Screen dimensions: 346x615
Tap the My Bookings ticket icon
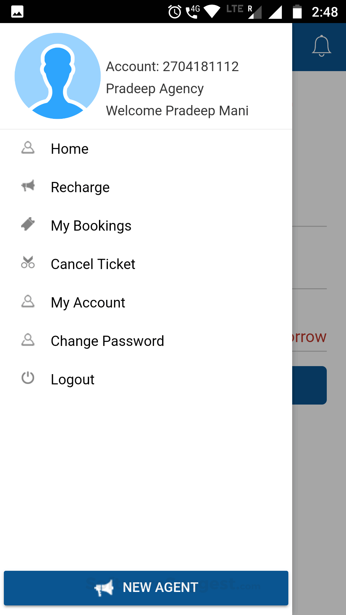coord(28,224)
